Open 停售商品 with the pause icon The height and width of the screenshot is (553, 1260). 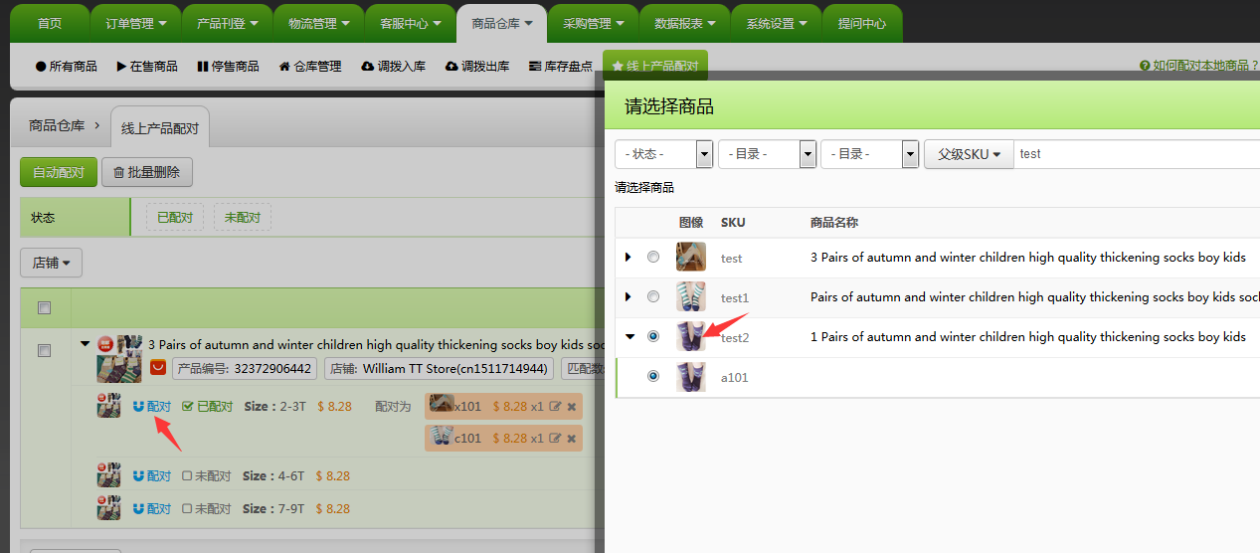228,66
